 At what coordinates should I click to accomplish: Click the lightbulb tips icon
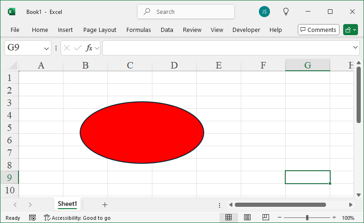click(286, 12)
